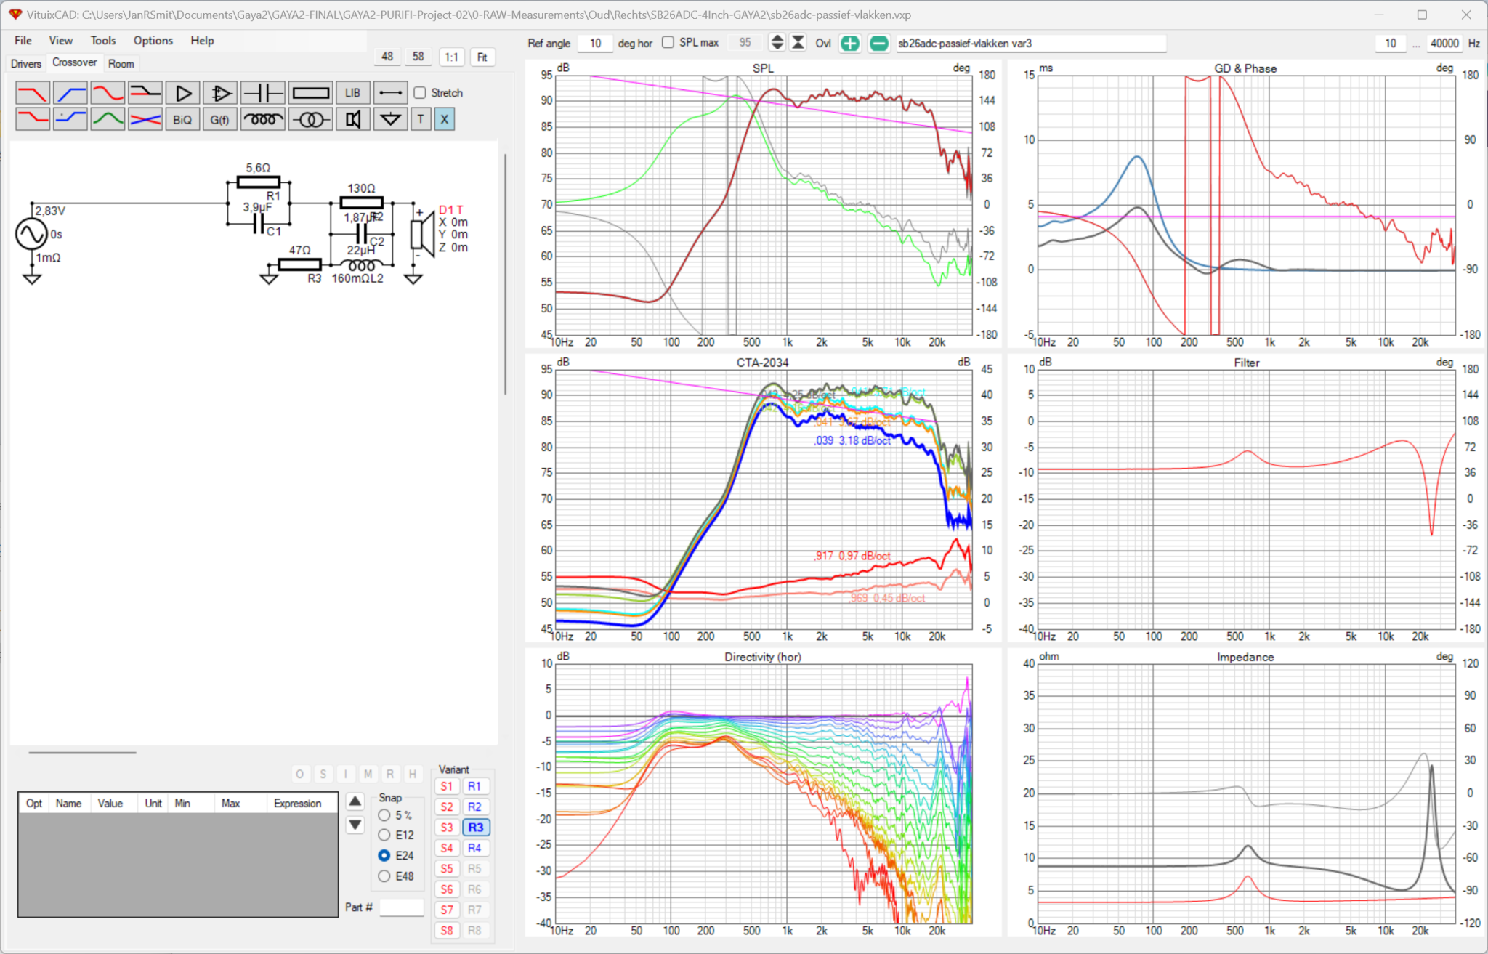Click the Ref angle input field
The width and height of the screenshot is (1488, 954).
(x=595, y=44)
